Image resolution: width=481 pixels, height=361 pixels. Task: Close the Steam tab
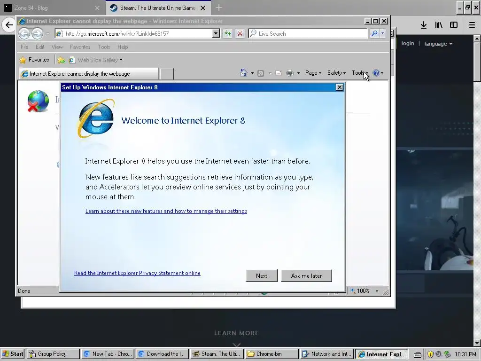point(203,8)
